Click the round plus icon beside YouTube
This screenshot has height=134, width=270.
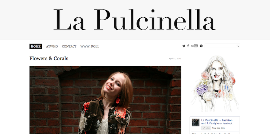coord(201,46)
